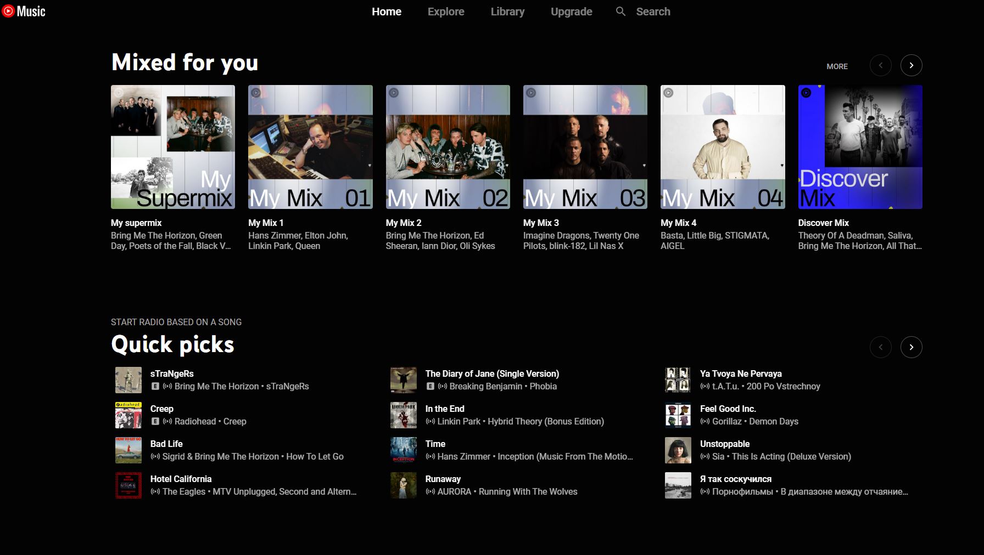The height and width of the screenshot is (555, 984).
Task: Select the song title Unstoppable
Action: click(x=725, y=444)
